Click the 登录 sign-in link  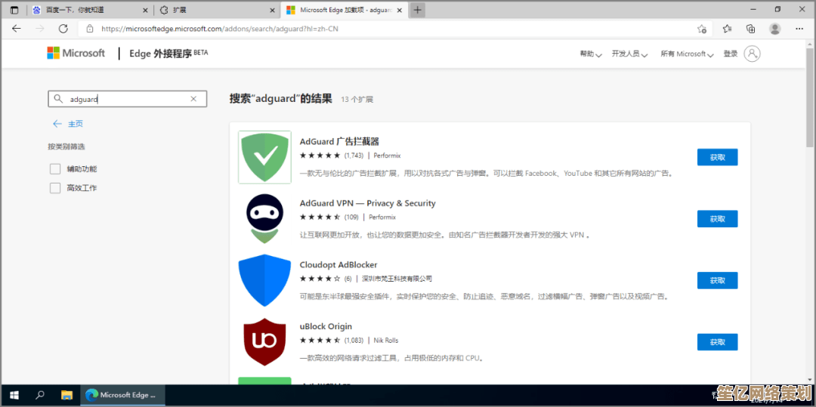click(x=731, y=54)
